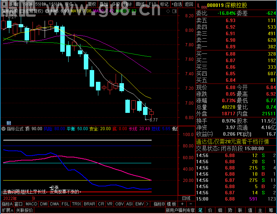Open F10 company information
This screenshot has width=277, height=214.
tap(152, 4)
